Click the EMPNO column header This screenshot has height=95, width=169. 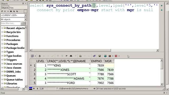[97, 61]
